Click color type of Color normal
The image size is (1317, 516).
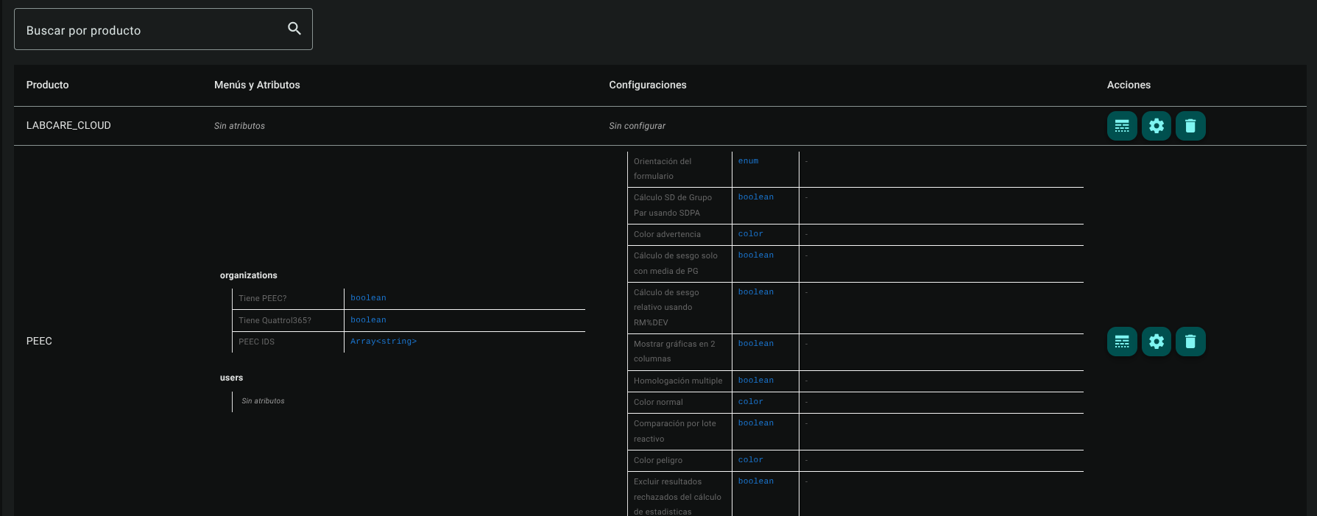(x=751, y=402)
